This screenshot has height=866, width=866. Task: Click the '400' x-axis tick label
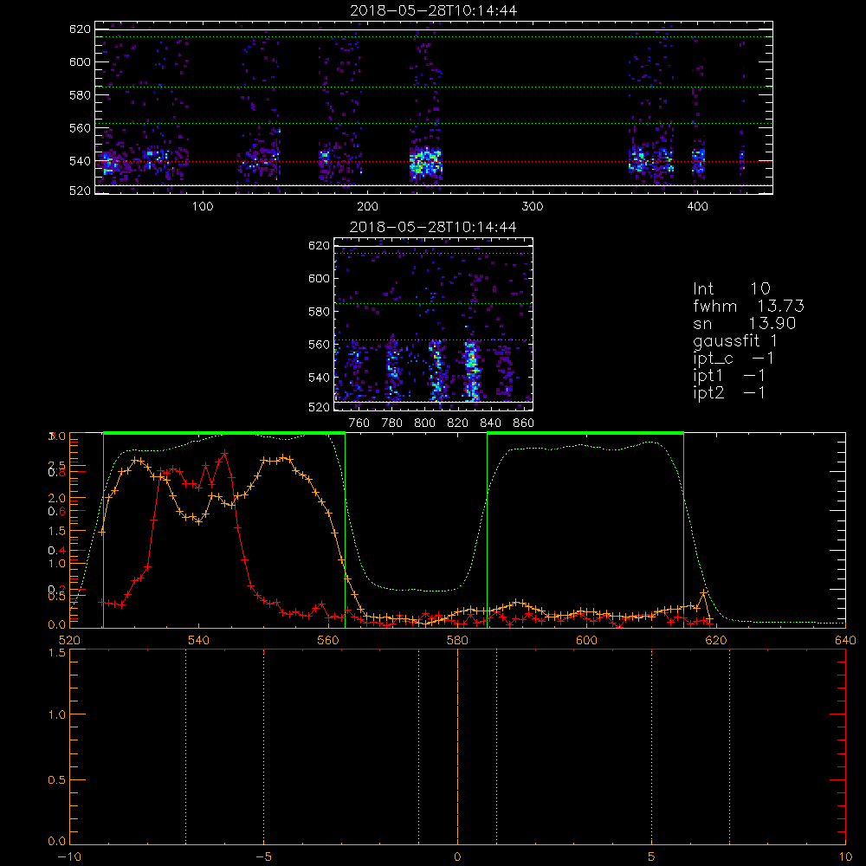pos(697,207)
